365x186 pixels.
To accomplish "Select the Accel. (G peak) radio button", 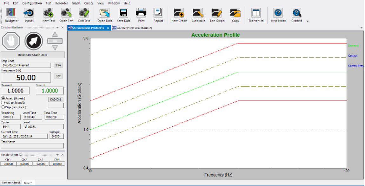I will click(x=3, y=98).
